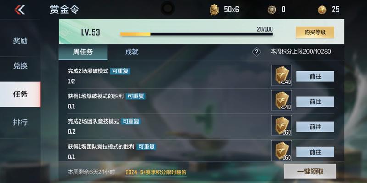Tap the 2024-S4赛季积分限时翻倍 link
Viewport: 367px width, 183px height.
point(156,172)
